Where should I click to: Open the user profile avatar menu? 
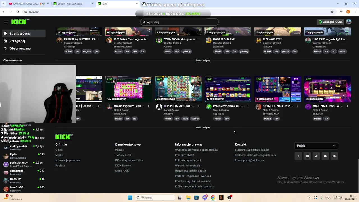tap(349, 22)
